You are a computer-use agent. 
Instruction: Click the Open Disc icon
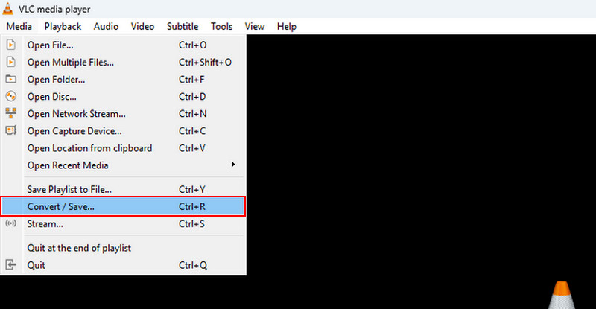click(10, 96)
